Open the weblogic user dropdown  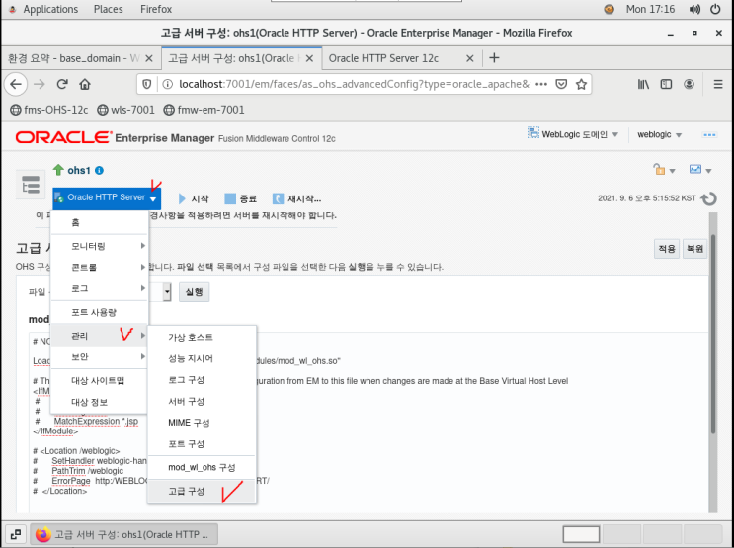tap(659, 134)
